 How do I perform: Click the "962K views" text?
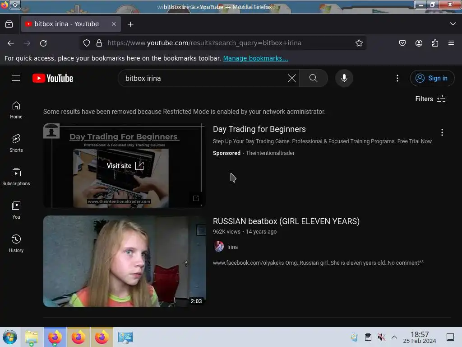[x=226, y=232]
